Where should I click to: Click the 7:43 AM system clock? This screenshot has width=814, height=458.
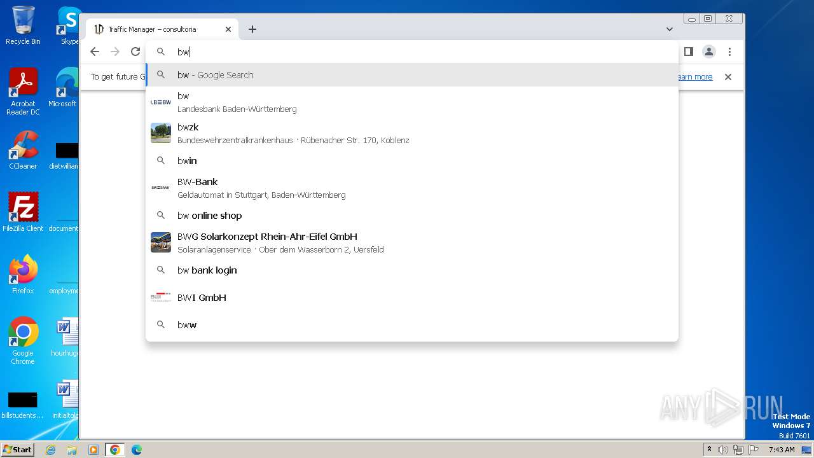[x=782, y=450]
